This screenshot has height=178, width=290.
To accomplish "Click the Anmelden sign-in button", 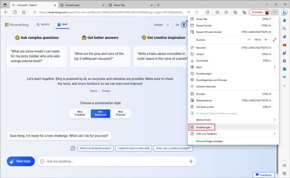I will (259, 12).
